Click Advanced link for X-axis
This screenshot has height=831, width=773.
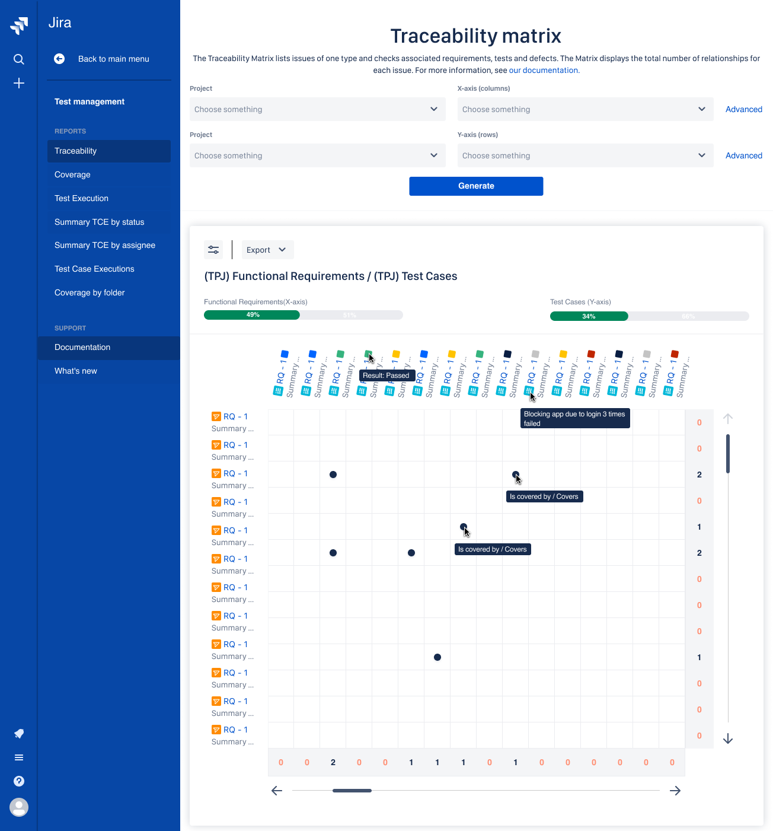(x=744, y=109)
